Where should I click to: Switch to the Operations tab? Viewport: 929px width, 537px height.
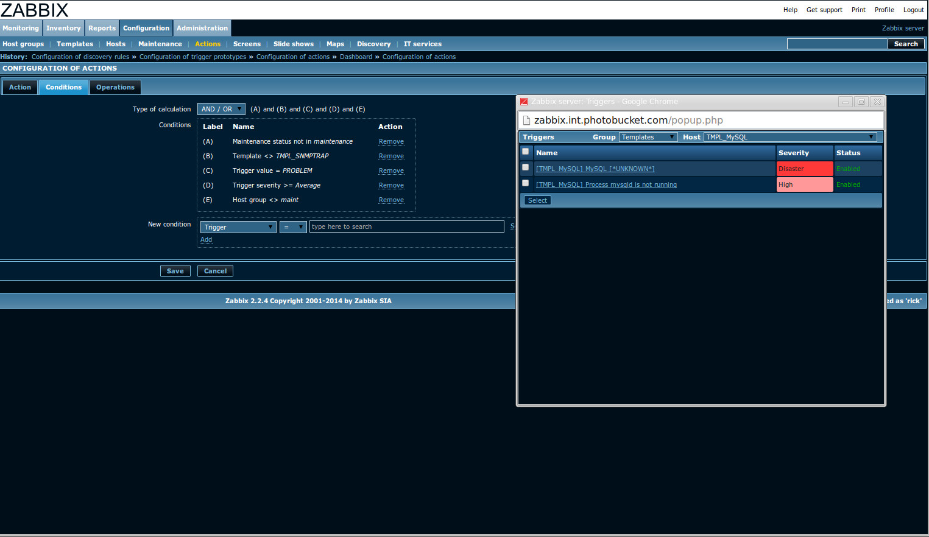point(115,87)
